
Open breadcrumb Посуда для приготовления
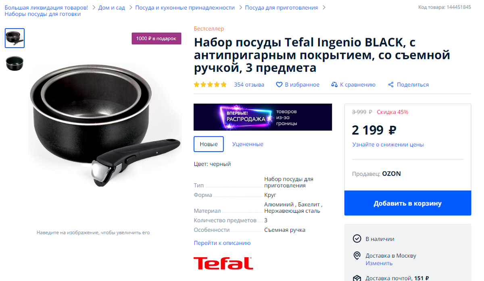pyautogui.click(x=282, y=8)
